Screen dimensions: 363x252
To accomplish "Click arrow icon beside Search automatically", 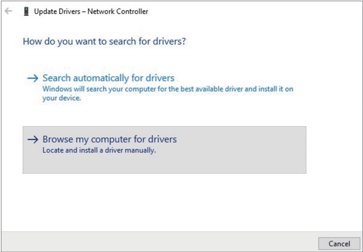I will [x=33, y=78].
